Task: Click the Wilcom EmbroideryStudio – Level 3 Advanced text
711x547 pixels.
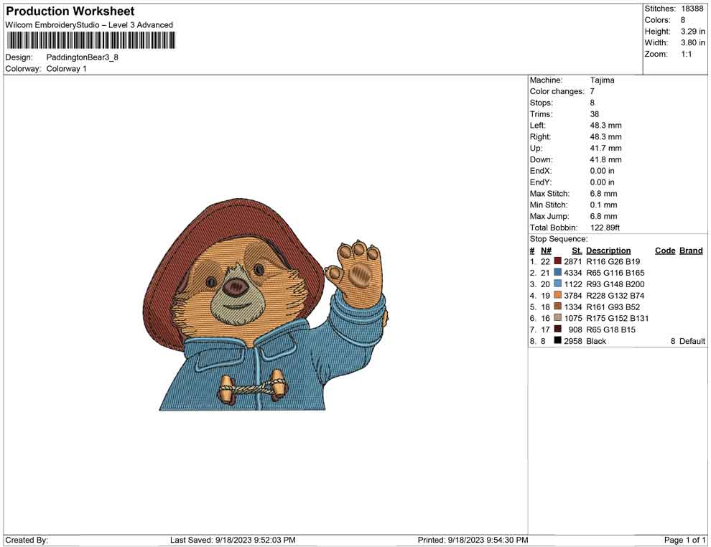Action: 89,25
